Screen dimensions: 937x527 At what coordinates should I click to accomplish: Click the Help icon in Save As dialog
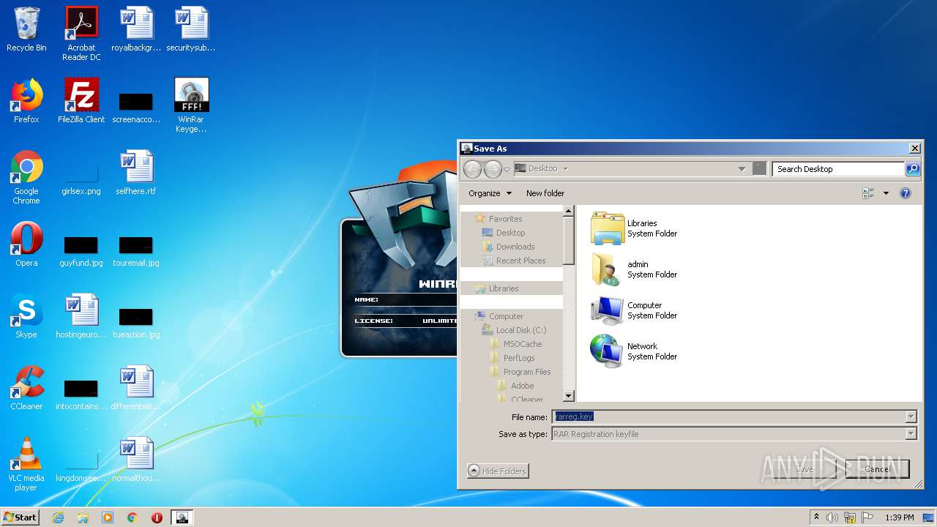tap(906, 193)
